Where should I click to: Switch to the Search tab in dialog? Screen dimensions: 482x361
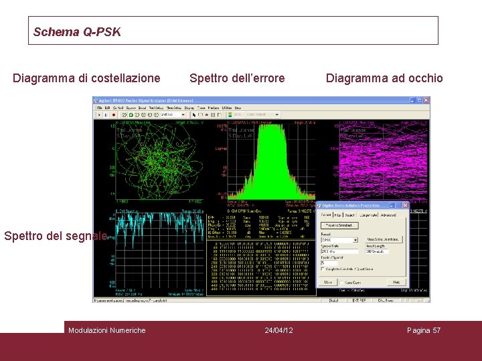tap(349, 215)
